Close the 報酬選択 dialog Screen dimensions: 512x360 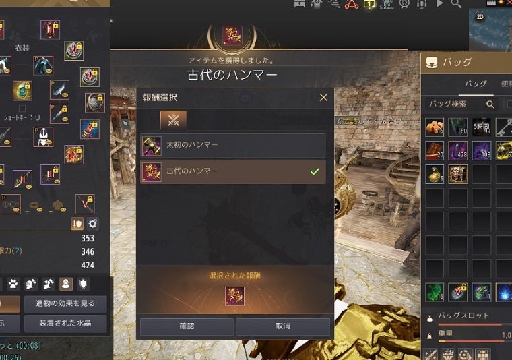pyautogui.click(x=323, y=97)
